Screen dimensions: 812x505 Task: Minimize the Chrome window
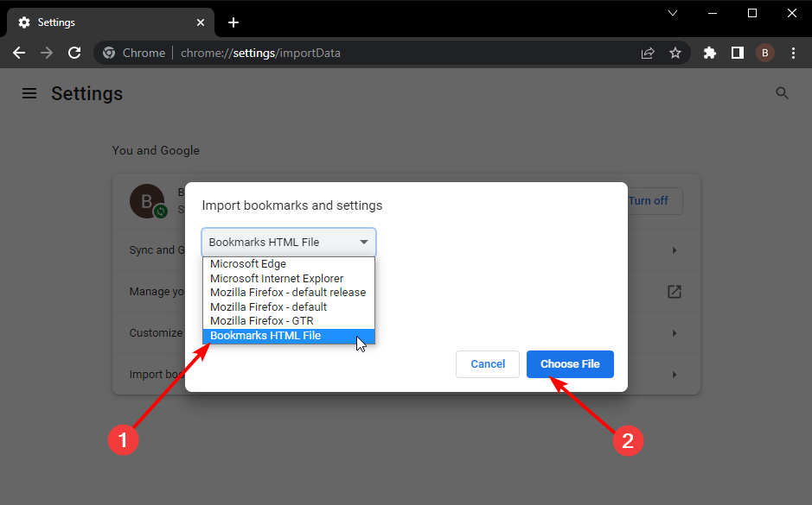(713, 14)
